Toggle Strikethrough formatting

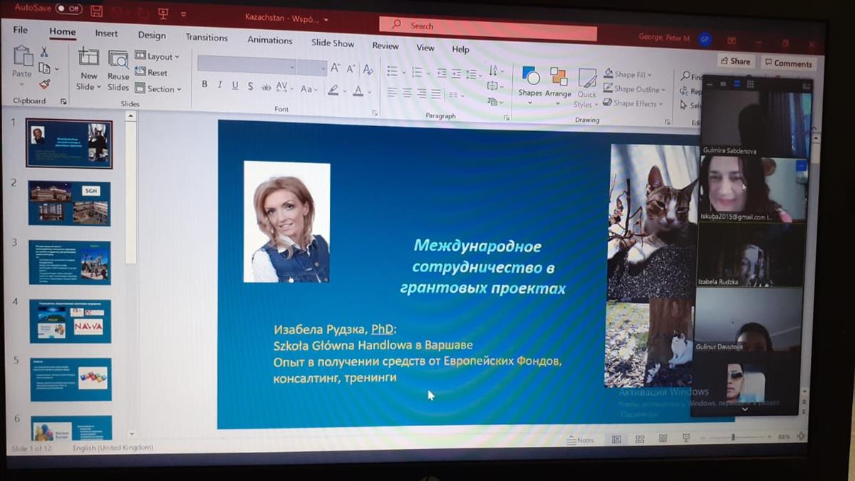[266, 87]
